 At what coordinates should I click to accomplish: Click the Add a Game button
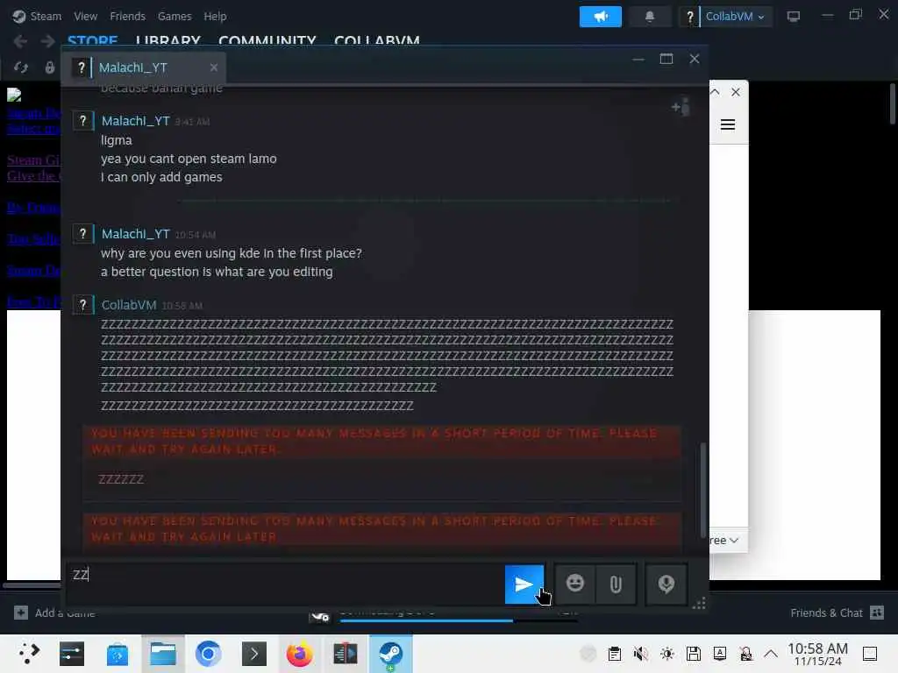pyautogui.click(x=54, y=613)
